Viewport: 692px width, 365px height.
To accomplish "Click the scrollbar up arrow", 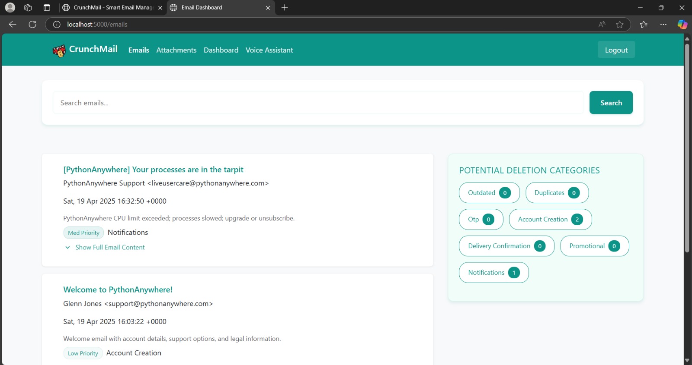I will tap(687, 38).
